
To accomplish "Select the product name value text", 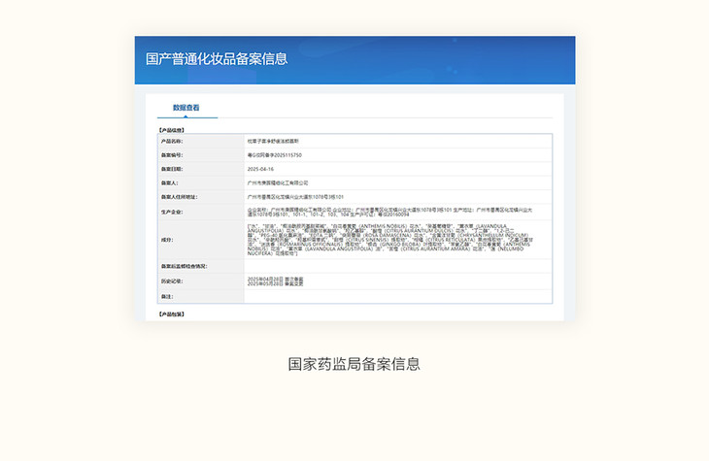I will pyautogui.click(x=273, y=141).
